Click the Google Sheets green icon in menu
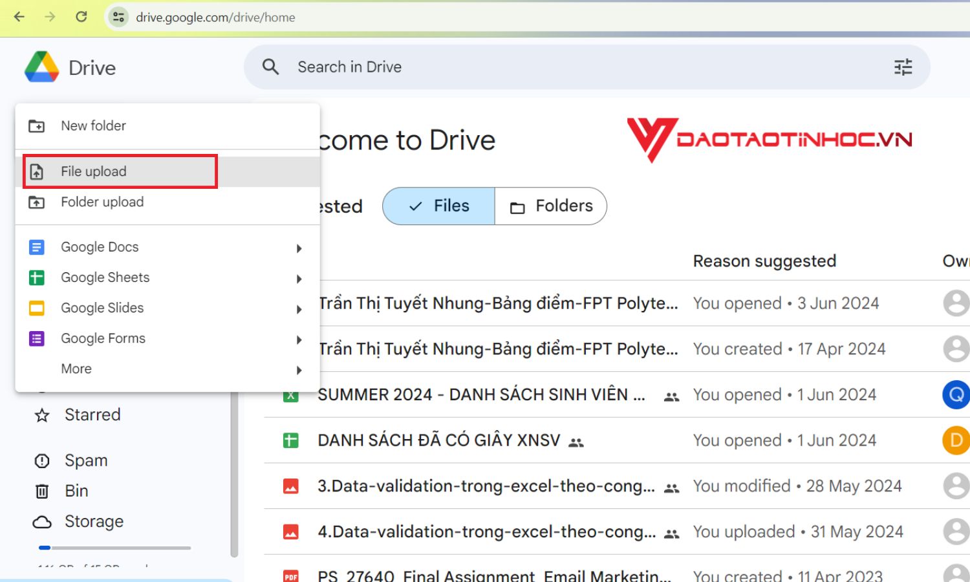Viewport: 970px width, 582px height. tap(37, 277)
